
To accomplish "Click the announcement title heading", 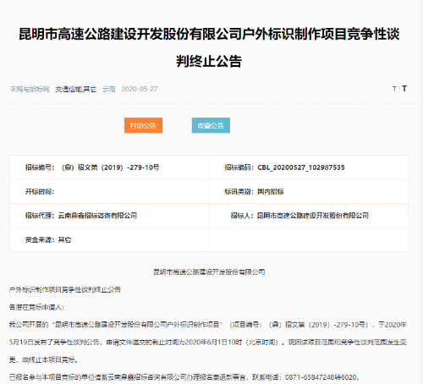I will coord(209,47).
